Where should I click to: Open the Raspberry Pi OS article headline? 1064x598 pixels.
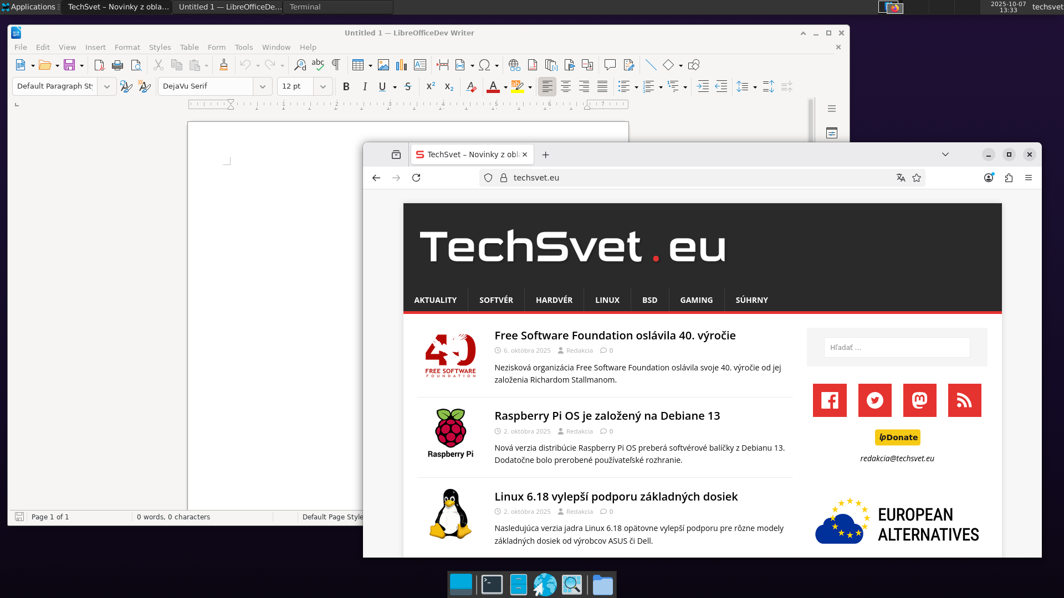607,416
